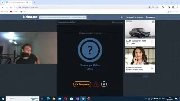
Task: Open the Opera browser taskbar icon
Action: (66, 98)
